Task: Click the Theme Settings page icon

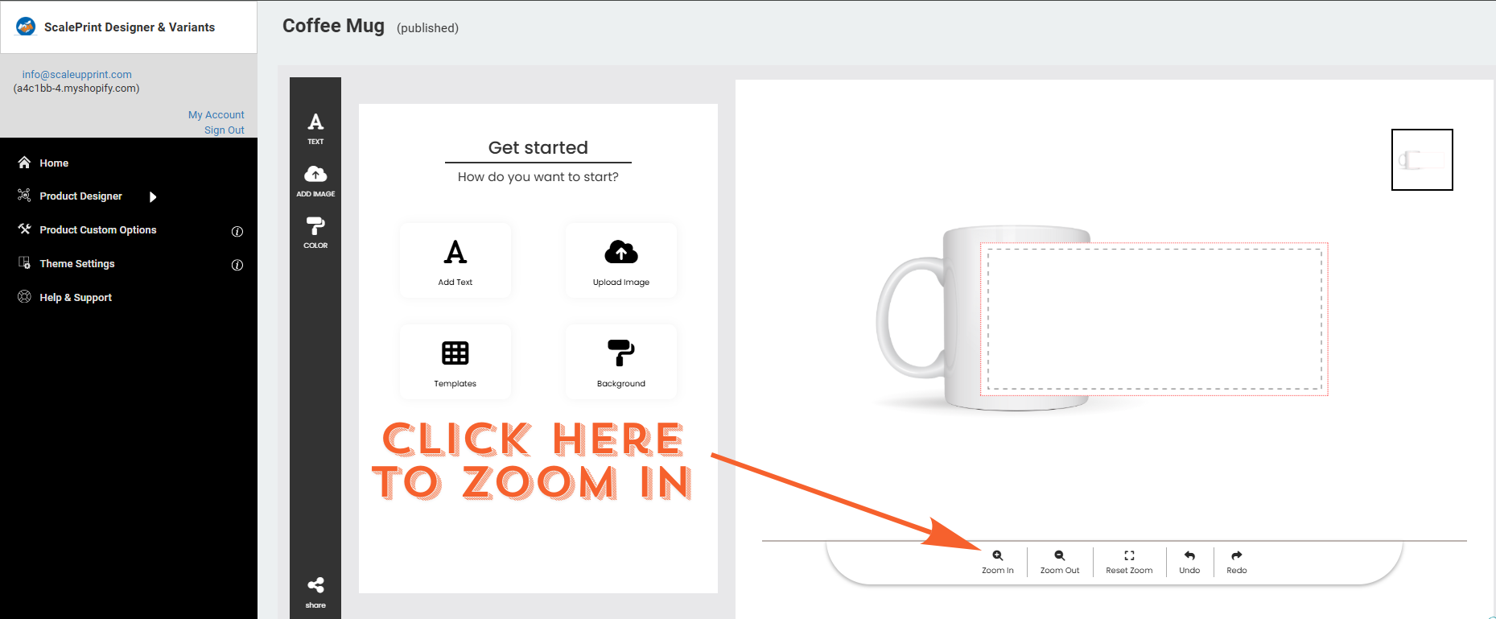Action: click(24, 262)
